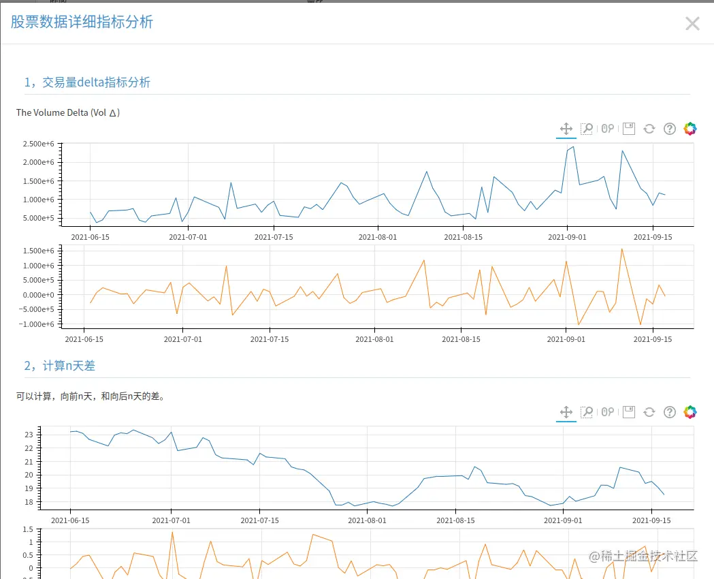This screenshot has height=579, width=714.
Task: Open help for the Volume Delta chart toolbar
Action: [x=670, y=129]
